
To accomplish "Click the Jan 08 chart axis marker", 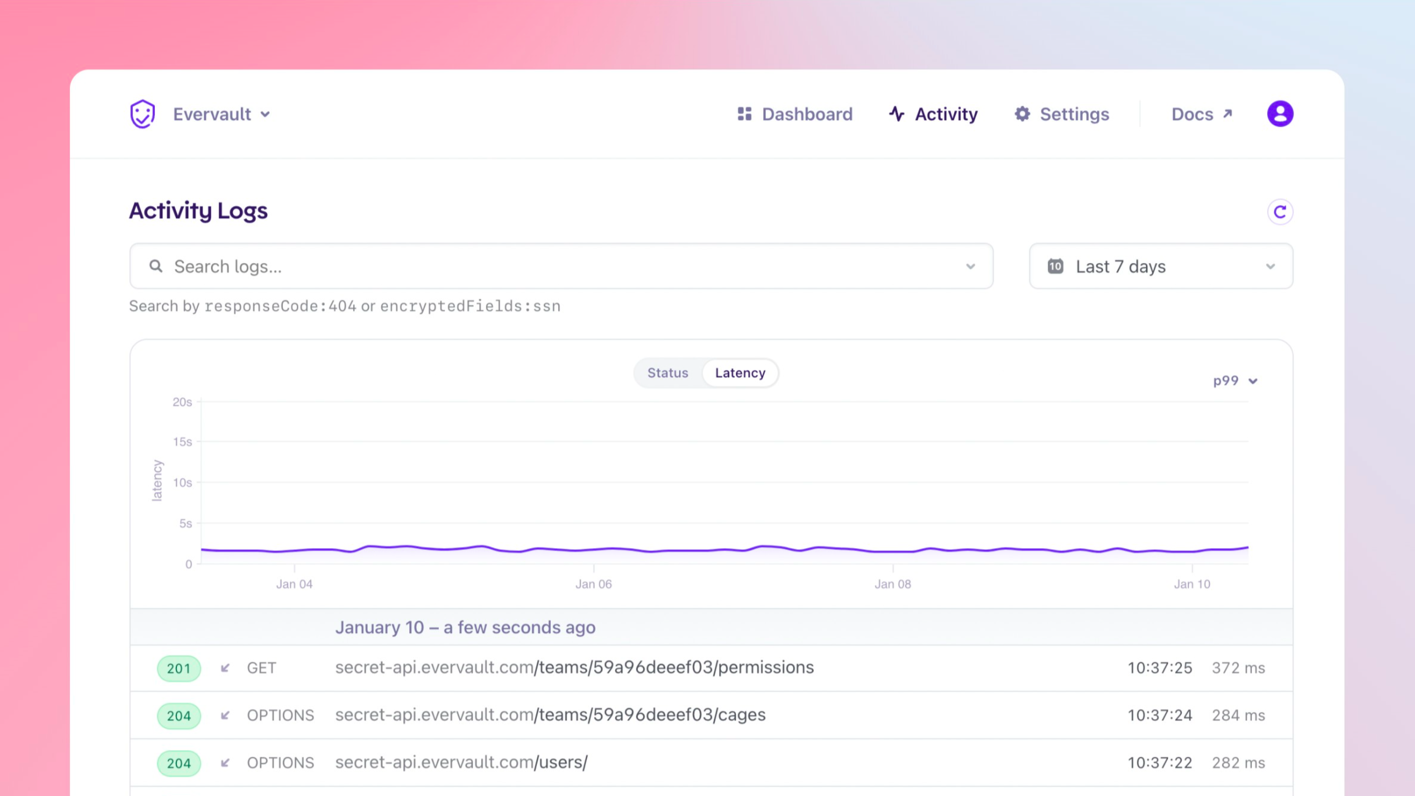I will pyautogui.click(x=892, y=583).
